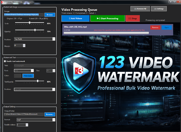Image resolution: width=181 pixels, height=132 pixels.
Task: Adjust the Text Opacity slider handle
Action: point(38,81)
